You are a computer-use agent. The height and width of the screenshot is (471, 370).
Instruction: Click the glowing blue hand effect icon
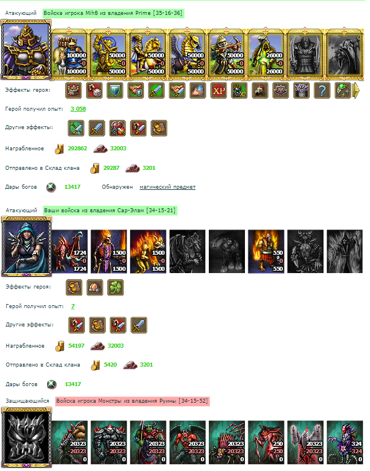[197, 91]
